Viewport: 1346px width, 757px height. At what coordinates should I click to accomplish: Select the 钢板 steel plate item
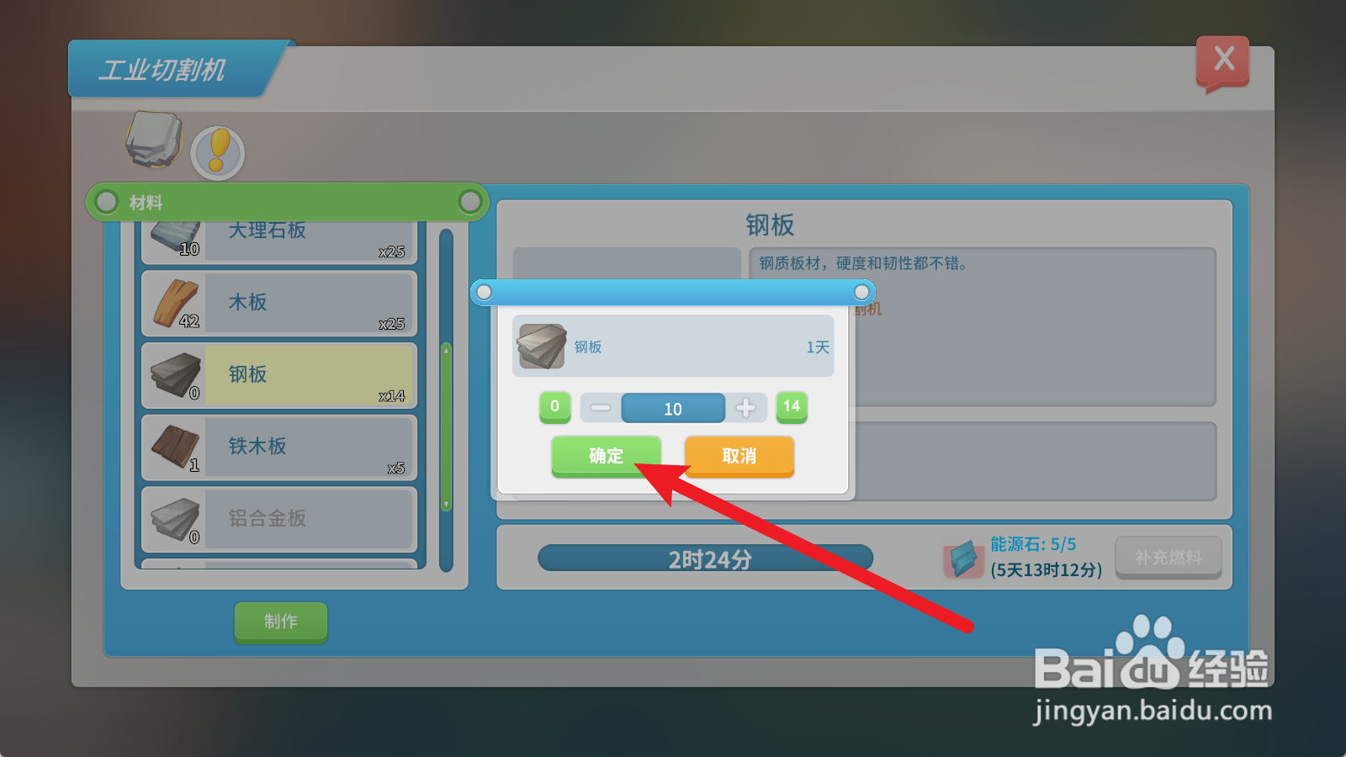pyautogui.click(x=279, y=375)
